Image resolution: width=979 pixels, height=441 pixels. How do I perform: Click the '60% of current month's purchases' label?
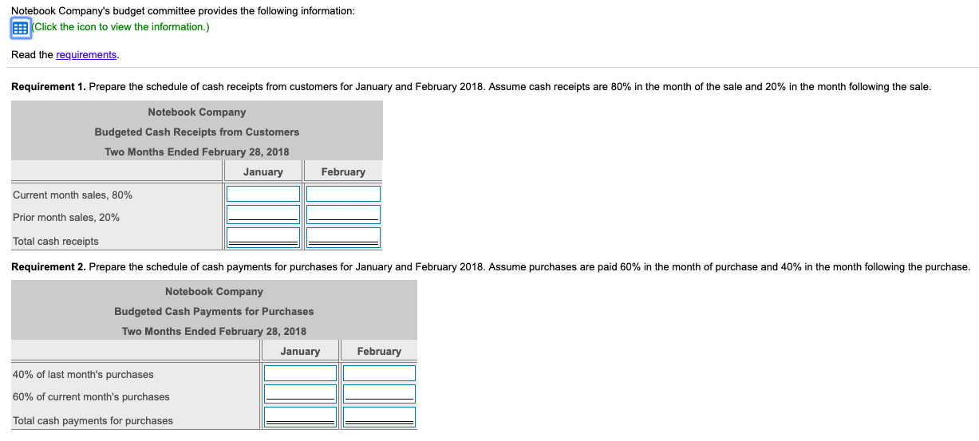[x=91, y=397]
